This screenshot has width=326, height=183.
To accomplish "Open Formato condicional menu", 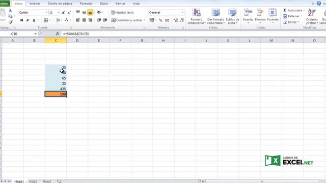I will tap(196, 17).
